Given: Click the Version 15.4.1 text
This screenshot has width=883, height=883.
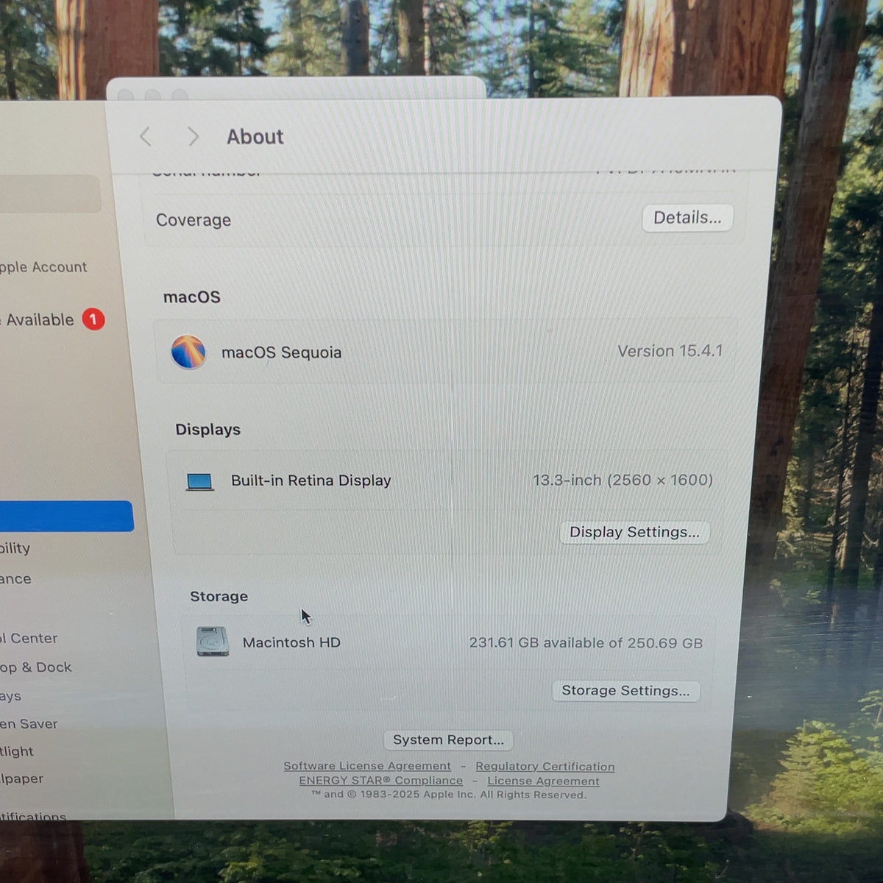Looking at the screenshot, I should click(670, 351).
